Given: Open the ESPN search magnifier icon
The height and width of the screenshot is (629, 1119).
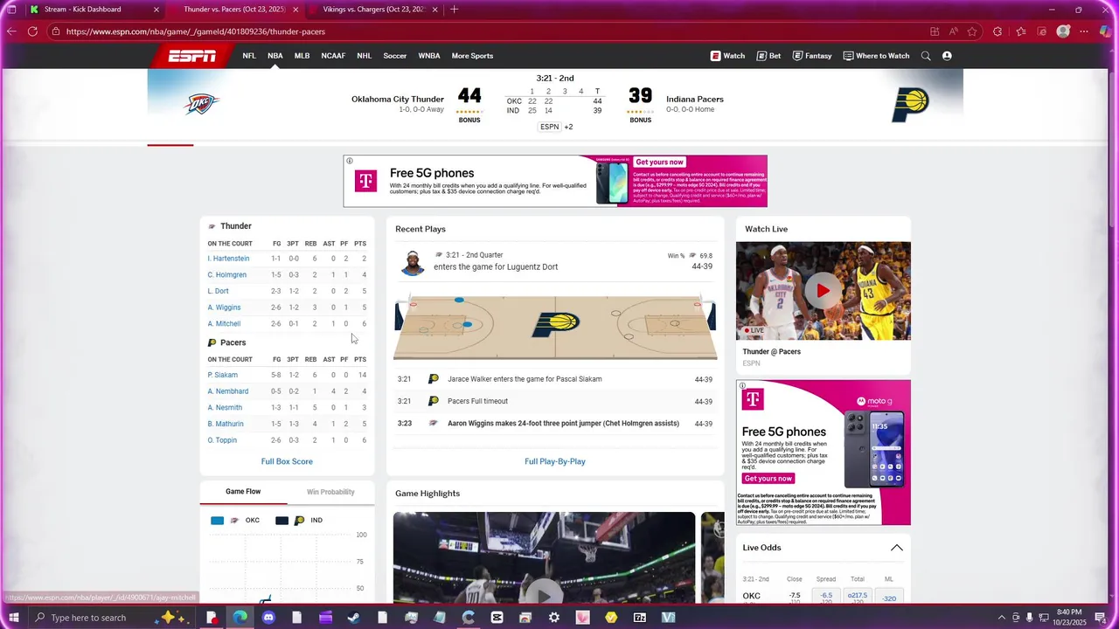Looking at the screenshot, I should point(926,56).
